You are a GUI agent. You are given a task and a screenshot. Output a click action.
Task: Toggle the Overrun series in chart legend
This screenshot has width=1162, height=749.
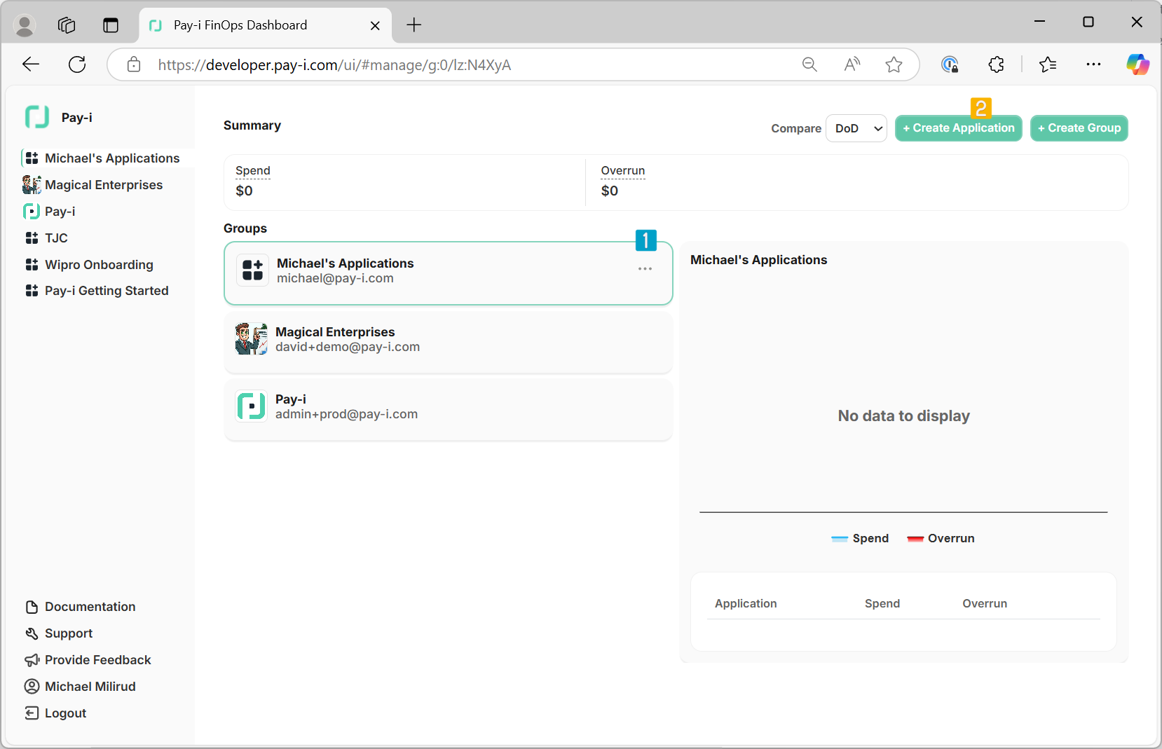point(941,538)
